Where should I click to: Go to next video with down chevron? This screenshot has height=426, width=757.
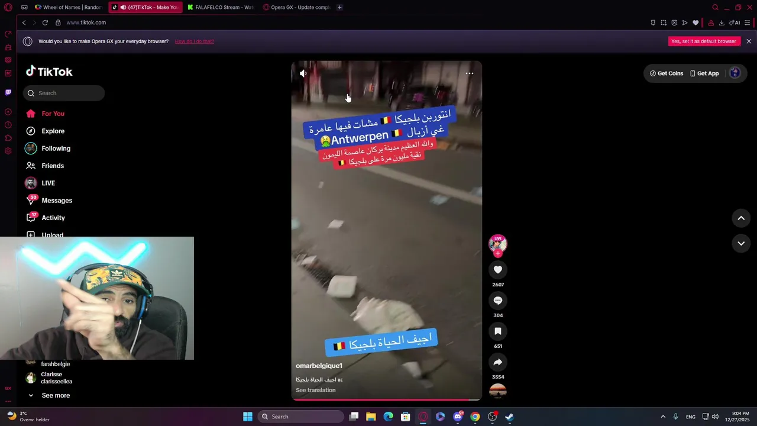741,243
